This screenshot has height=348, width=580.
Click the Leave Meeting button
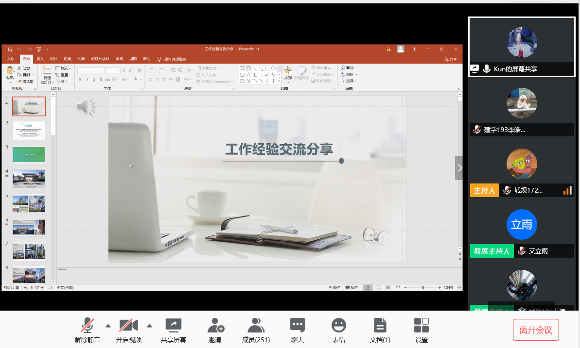click(536, 330)
